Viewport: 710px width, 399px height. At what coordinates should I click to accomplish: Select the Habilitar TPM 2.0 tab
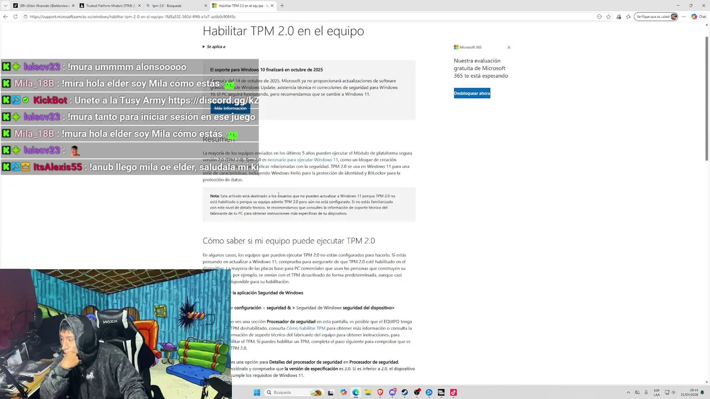(243, 6)
